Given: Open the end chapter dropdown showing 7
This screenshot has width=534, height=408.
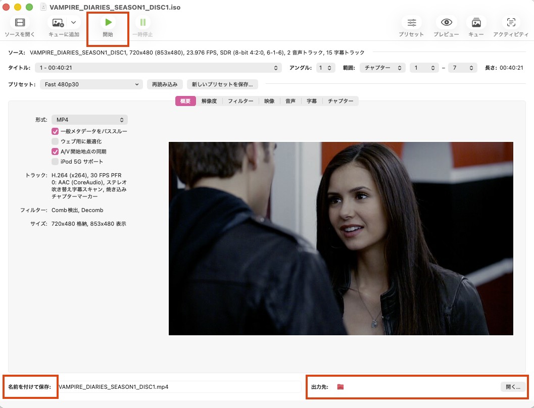Looking at the screenshot, I should click(x=462, y=68).
